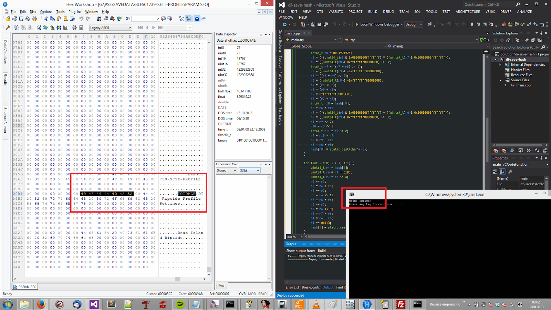This screenshot has width=551, height=310.
Task: Switch to the Breakpoints tab
Action: tap(311, 287)
